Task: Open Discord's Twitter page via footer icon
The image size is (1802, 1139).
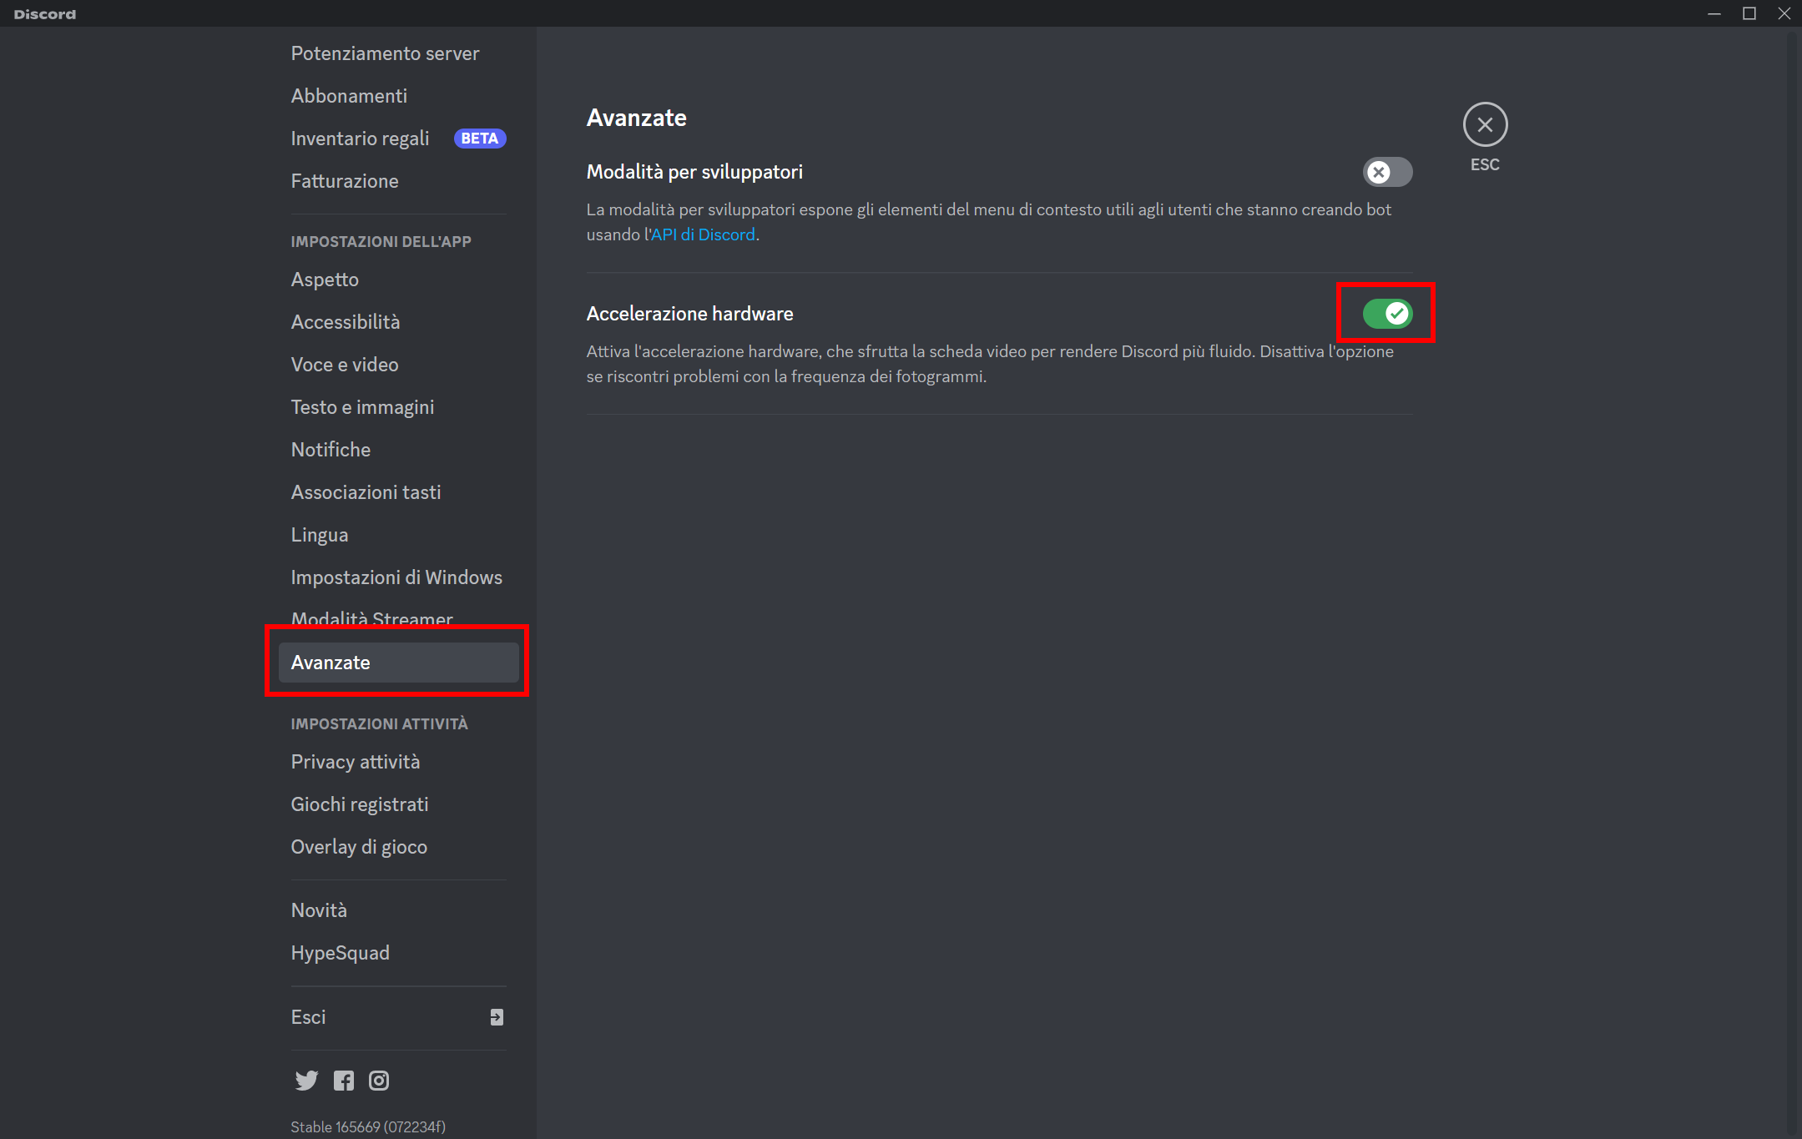Action: tap(305, 1080)
